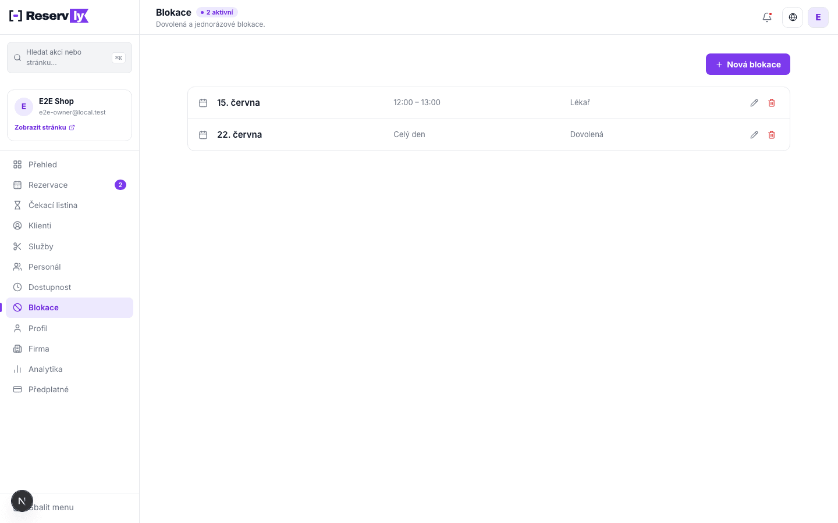Click the Dostupnost clock icon
Viewport: 838px width, 523px height.
[17, 287]
